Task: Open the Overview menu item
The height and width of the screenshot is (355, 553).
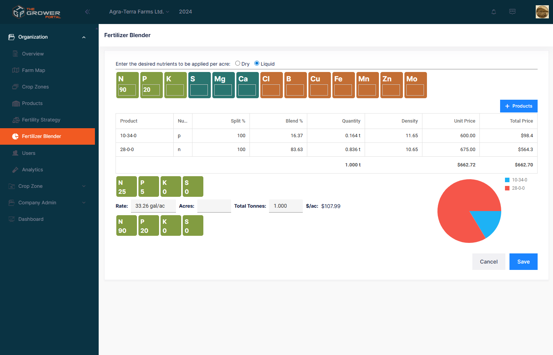Action: point(33,54)
